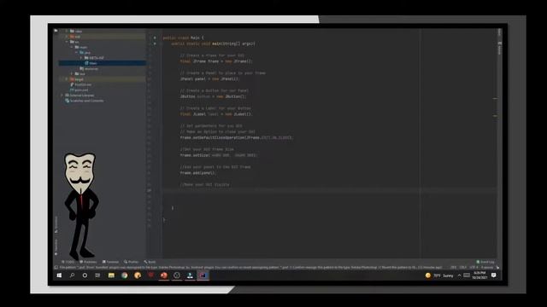Select the java source folder label
Viewport: 547px width, 307px height.
pos(87,53)
